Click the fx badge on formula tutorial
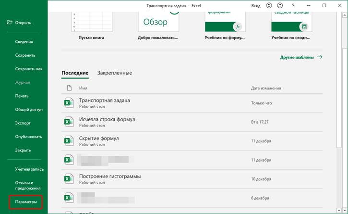 [x=238, y=27]
